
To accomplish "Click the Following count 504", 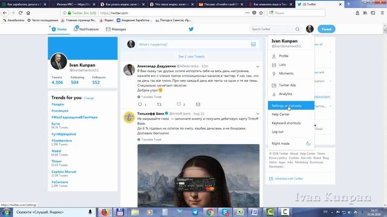I will click(74, 83).
